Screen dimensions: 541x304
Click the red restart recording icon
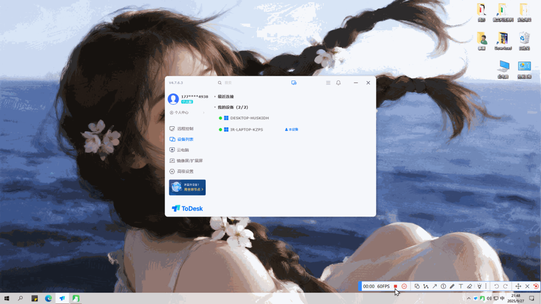[536, 286]
